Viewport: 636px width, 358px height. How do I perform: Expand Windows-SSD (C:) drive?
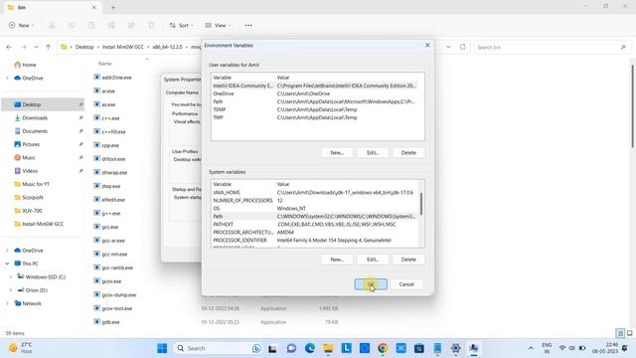click(x=11, y=276)
